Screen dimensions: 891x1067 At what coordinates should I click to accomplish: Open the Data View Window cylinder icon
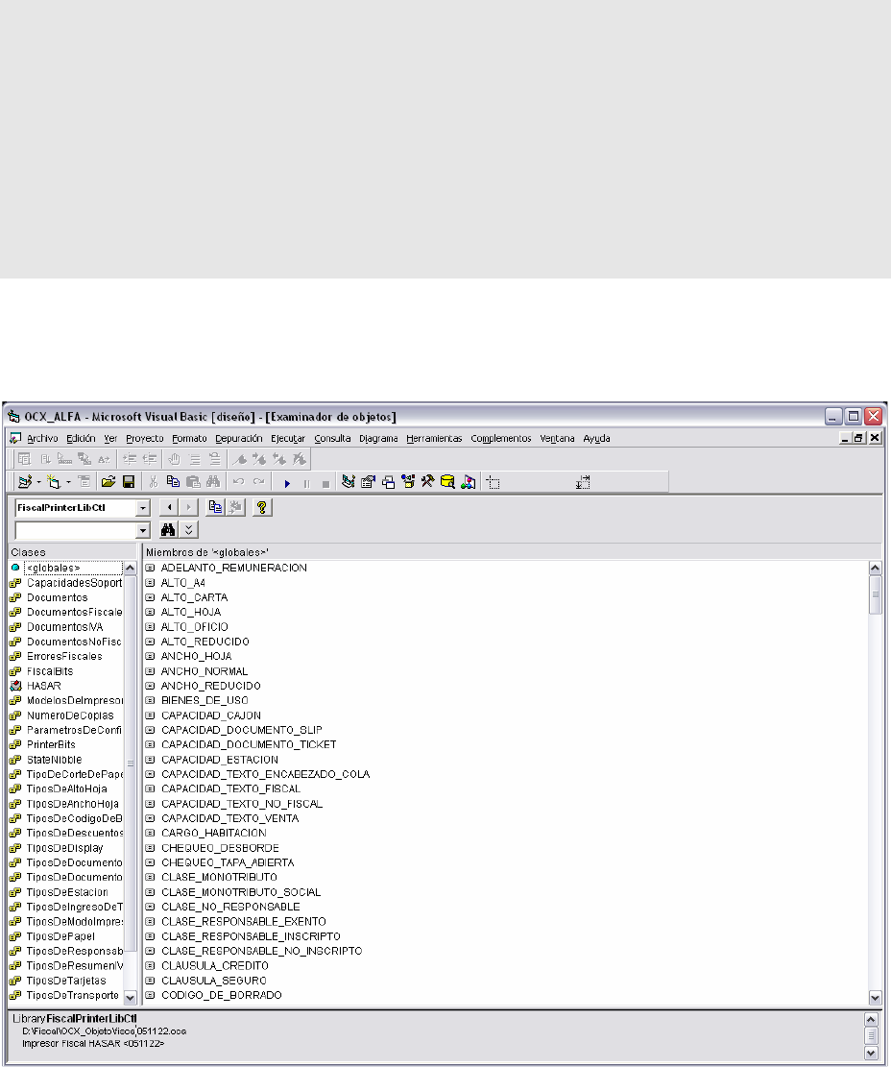[447, 482]
